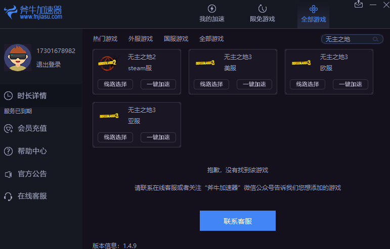This screenshot has width=390, height=249.
Task: Click the 服务已到期 status text
Action: [18, 111]
